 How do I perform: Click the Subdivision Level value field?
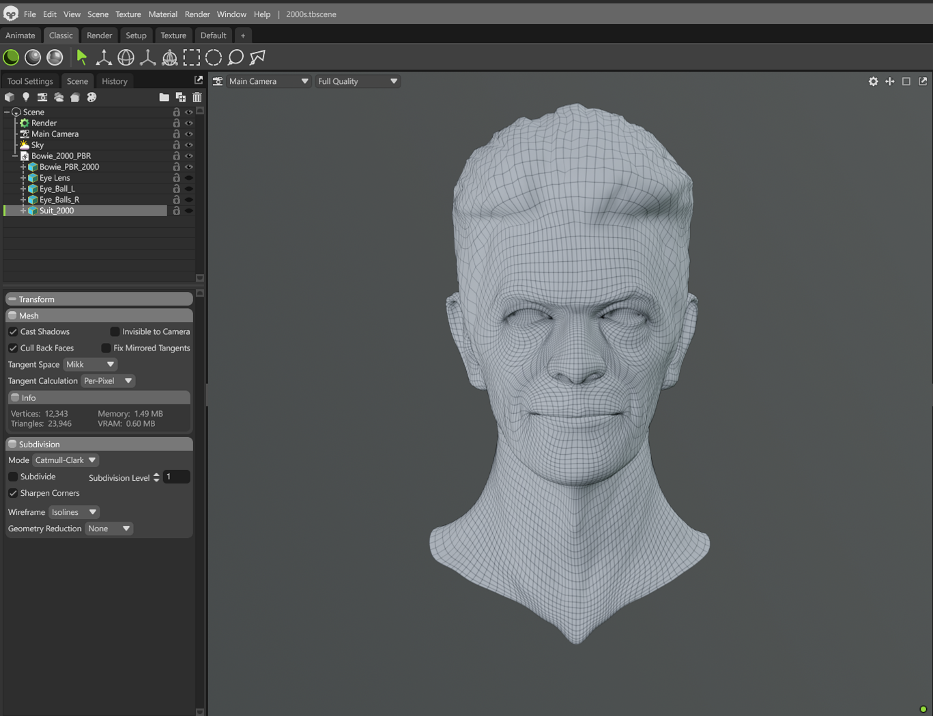176,477
